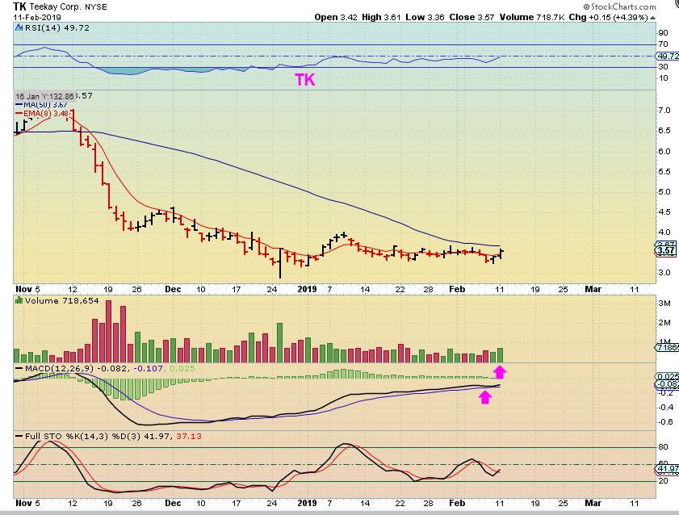Image resolution: width=679 pixels, height=515 pixels.
Task: Open the StockCharts.com copyright link
Action: 619,6
